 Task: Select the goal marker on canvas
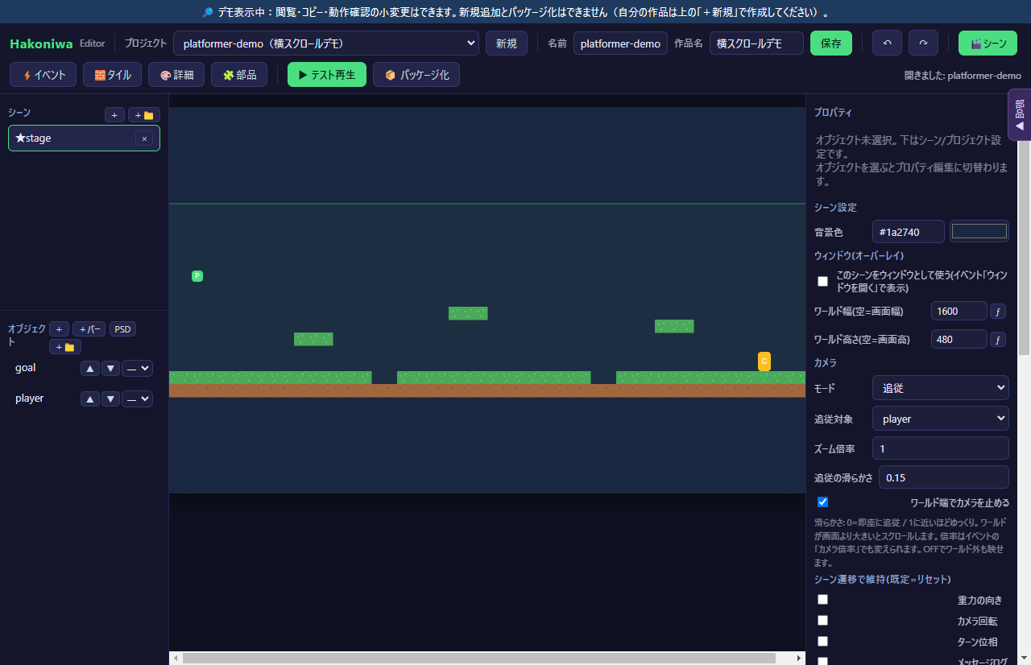click(x=764, y=361)
